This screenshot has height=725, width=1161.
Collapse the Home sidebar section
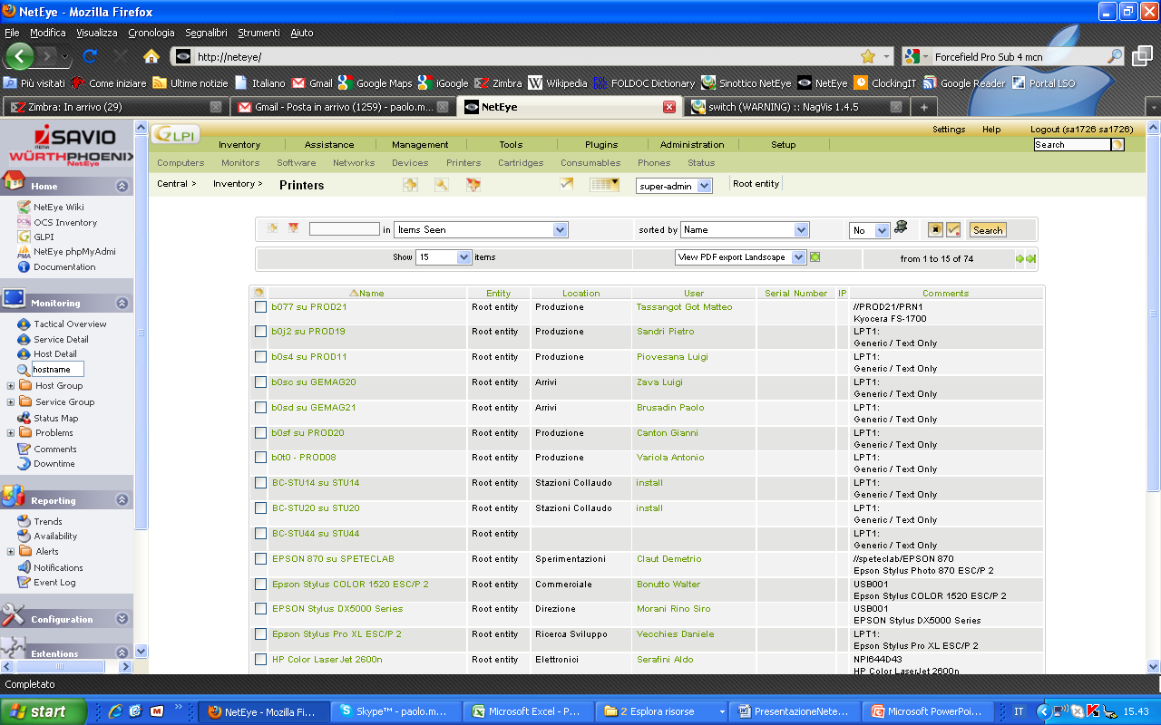pyautogui.click(x=122, y=186)
